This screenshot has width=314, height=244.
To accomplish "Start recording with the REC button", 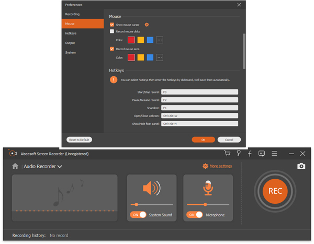I will 275,191.
